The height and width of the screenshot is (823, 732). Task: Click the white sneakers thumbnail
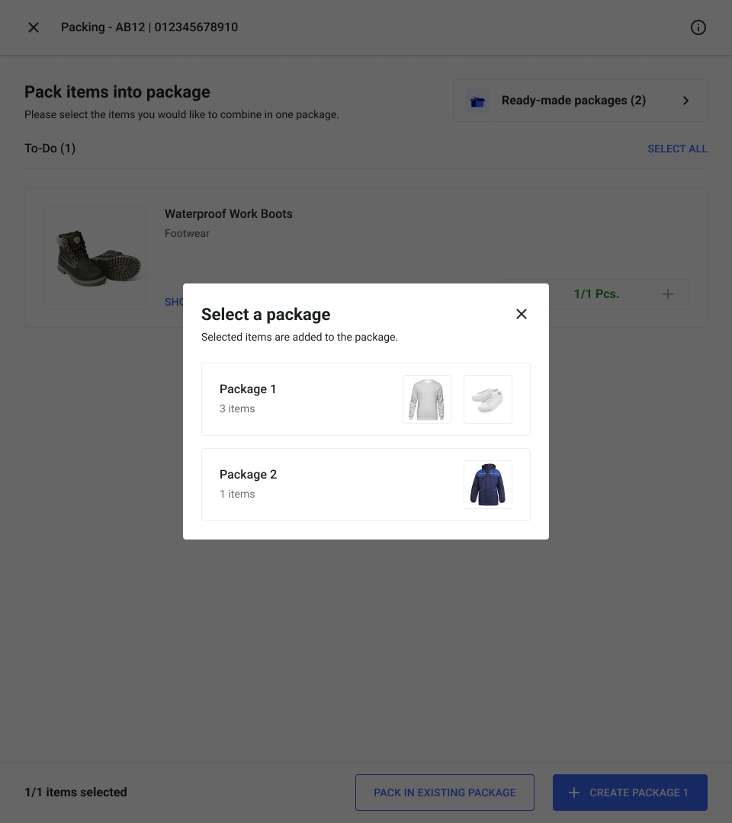pyautogui.click(x=488, y=399)
